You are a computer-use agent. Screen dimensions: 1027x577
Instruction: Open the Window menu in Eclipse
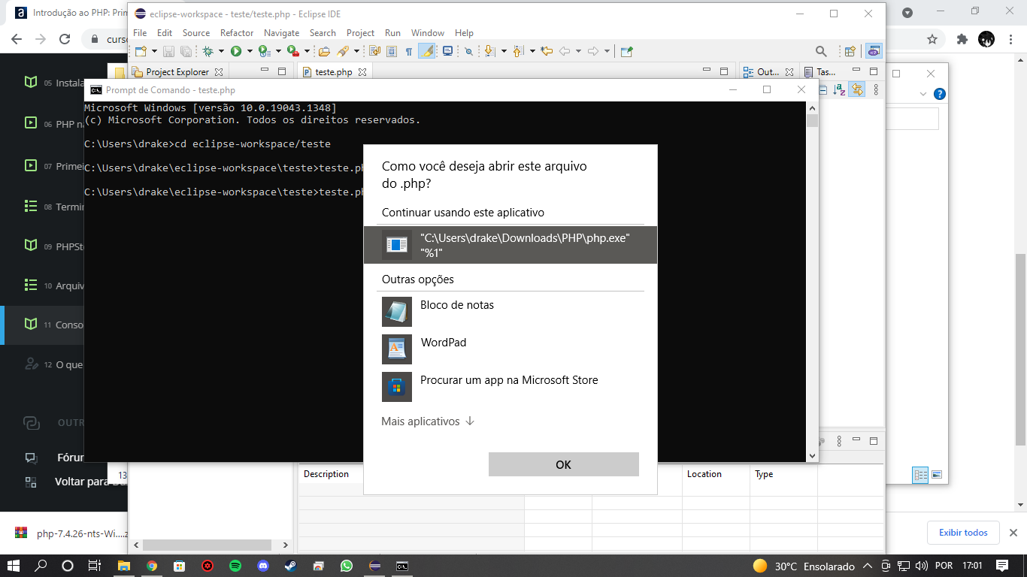[428, 33]
